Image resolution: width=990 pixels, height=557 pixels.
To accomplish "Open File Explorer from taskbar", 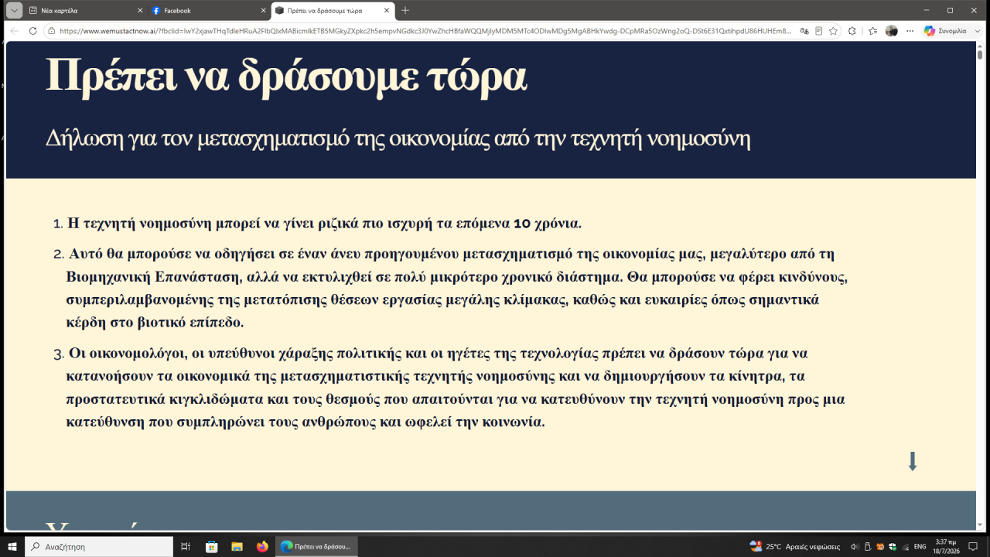I will pyautogui.click(x=237, y=546).
